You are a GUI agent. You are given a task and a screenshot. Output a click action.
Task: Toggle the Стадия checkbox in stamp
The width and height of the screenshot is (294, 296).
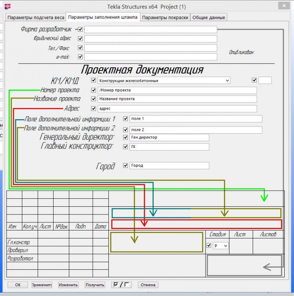[209, 245]
